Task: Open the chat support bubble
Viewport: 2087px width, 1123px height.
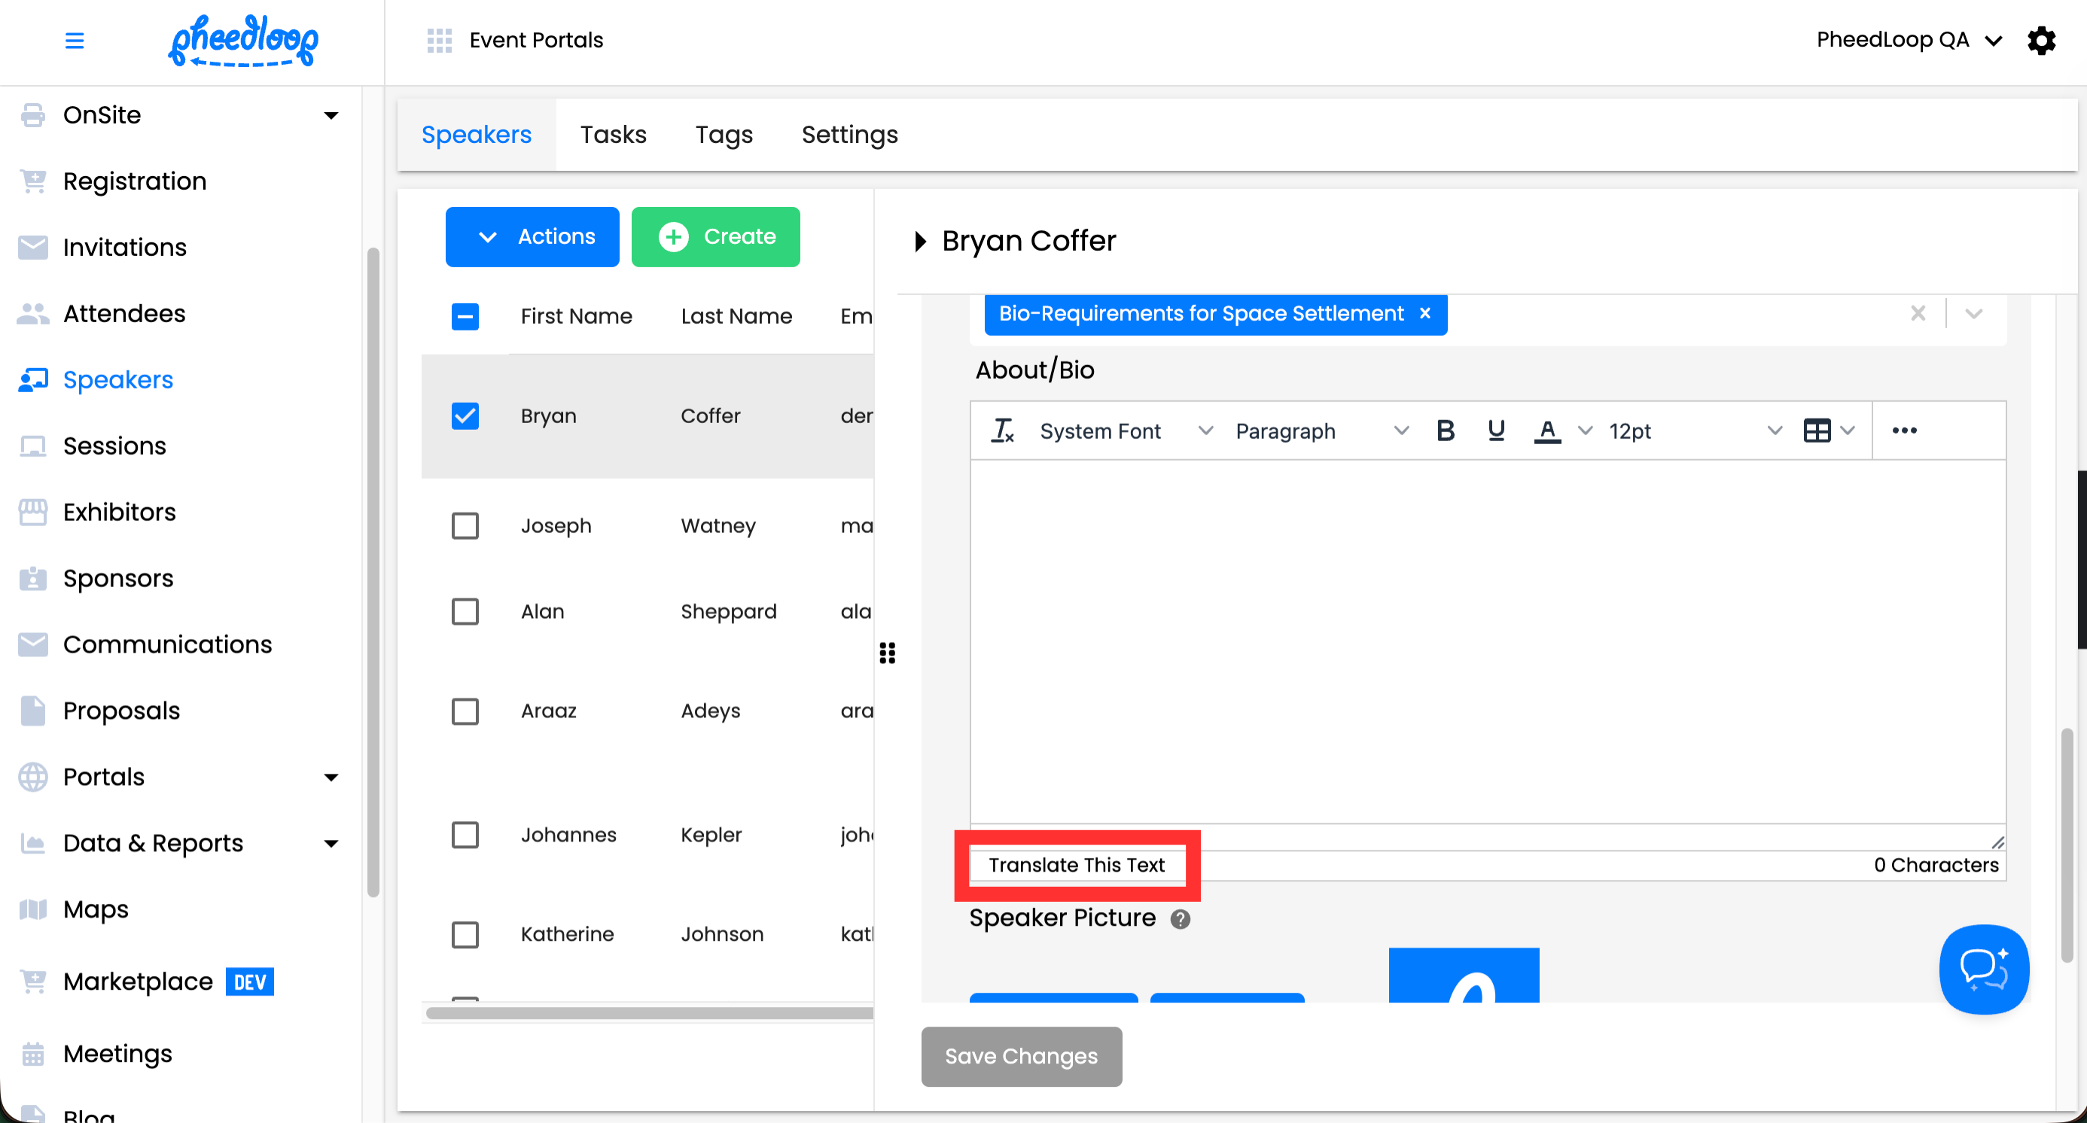Action: pyautogui.click(x=1982, y=969)
